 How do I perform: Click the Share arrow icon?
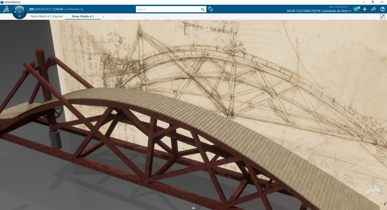point(374,9)
